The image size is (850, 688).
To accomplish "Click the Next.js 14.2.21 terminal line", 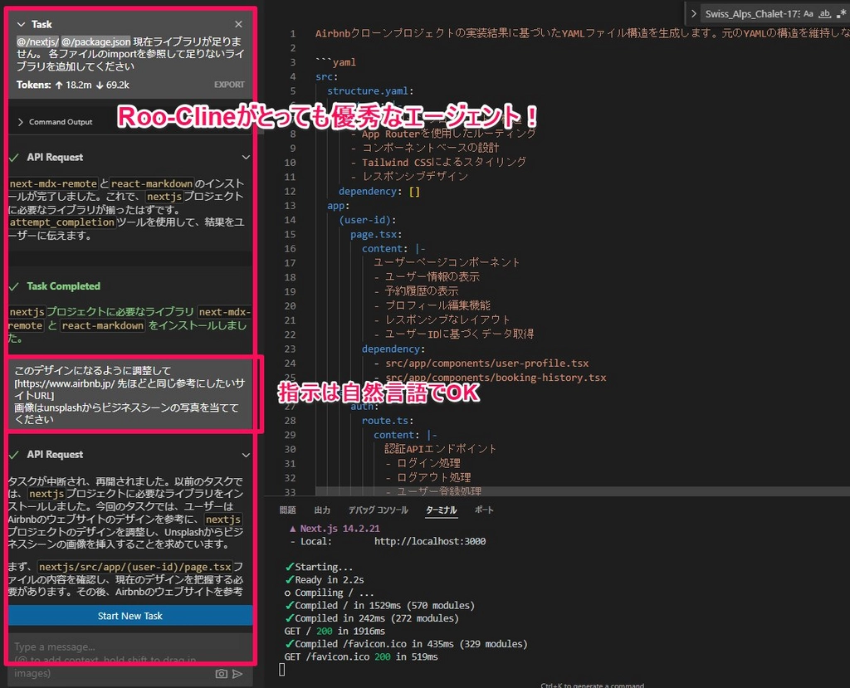I will coord(335,529).
